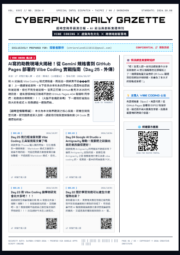Image resolution: width=180 pixels, height=255 pixels.
Task: Click the SCAN FOR MASTER PORTAL caption
Action: tap(148, 153)
